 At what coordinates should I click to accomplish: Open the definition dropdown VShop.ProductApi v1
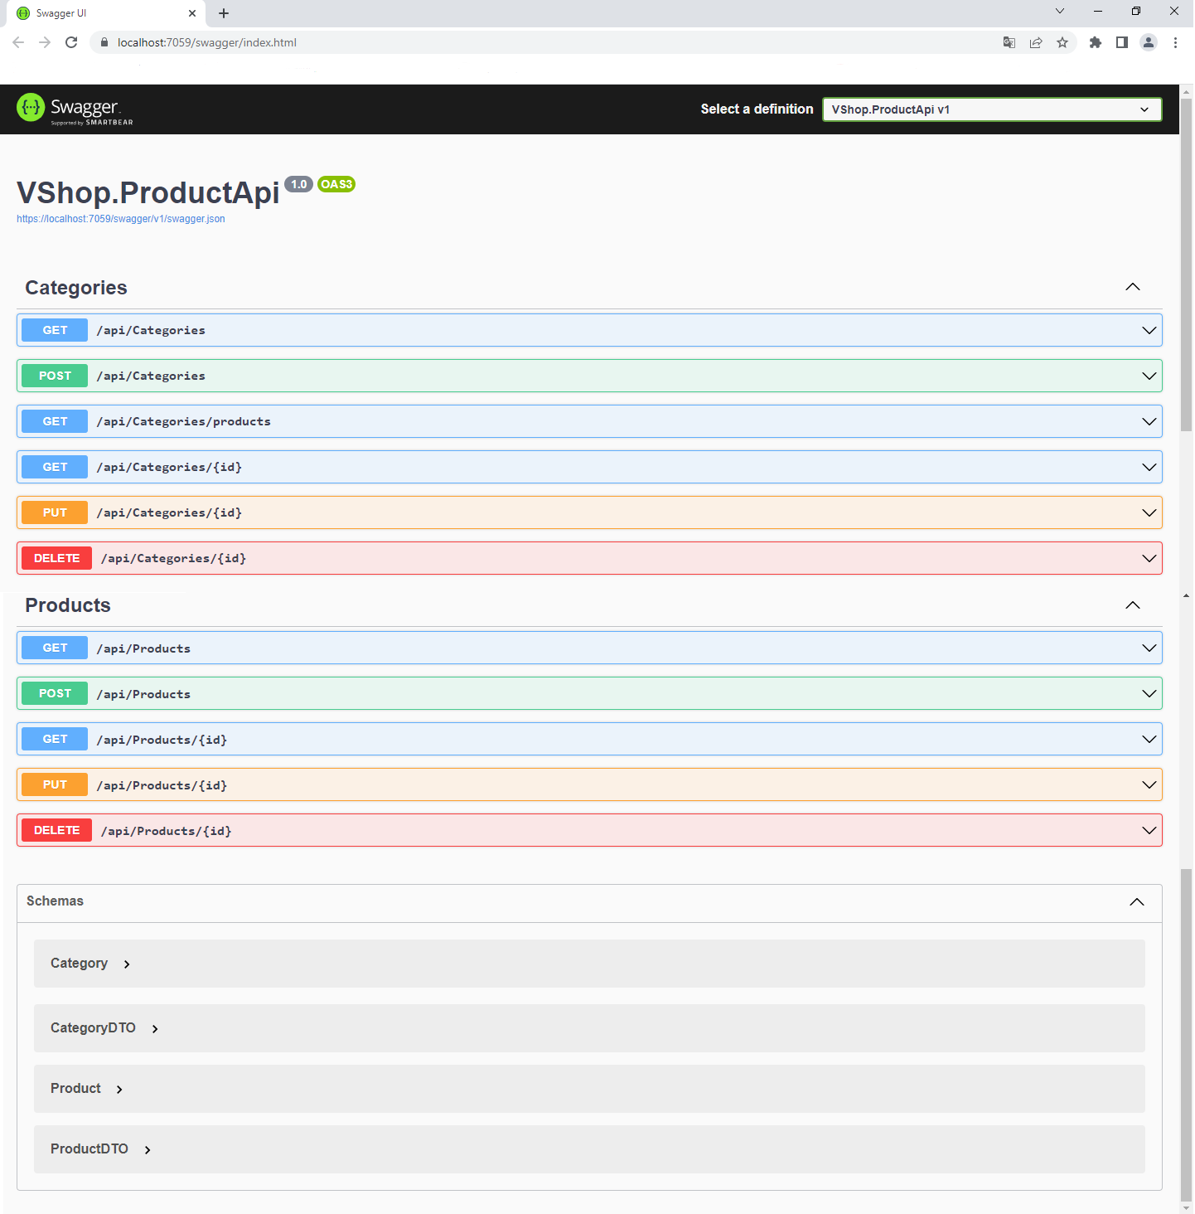tap(992, 109)
